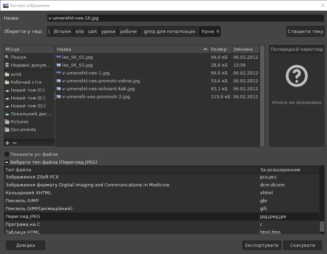327x254 pixels.
Task: Click the Місця places panel header
Action: click(29, 49)
